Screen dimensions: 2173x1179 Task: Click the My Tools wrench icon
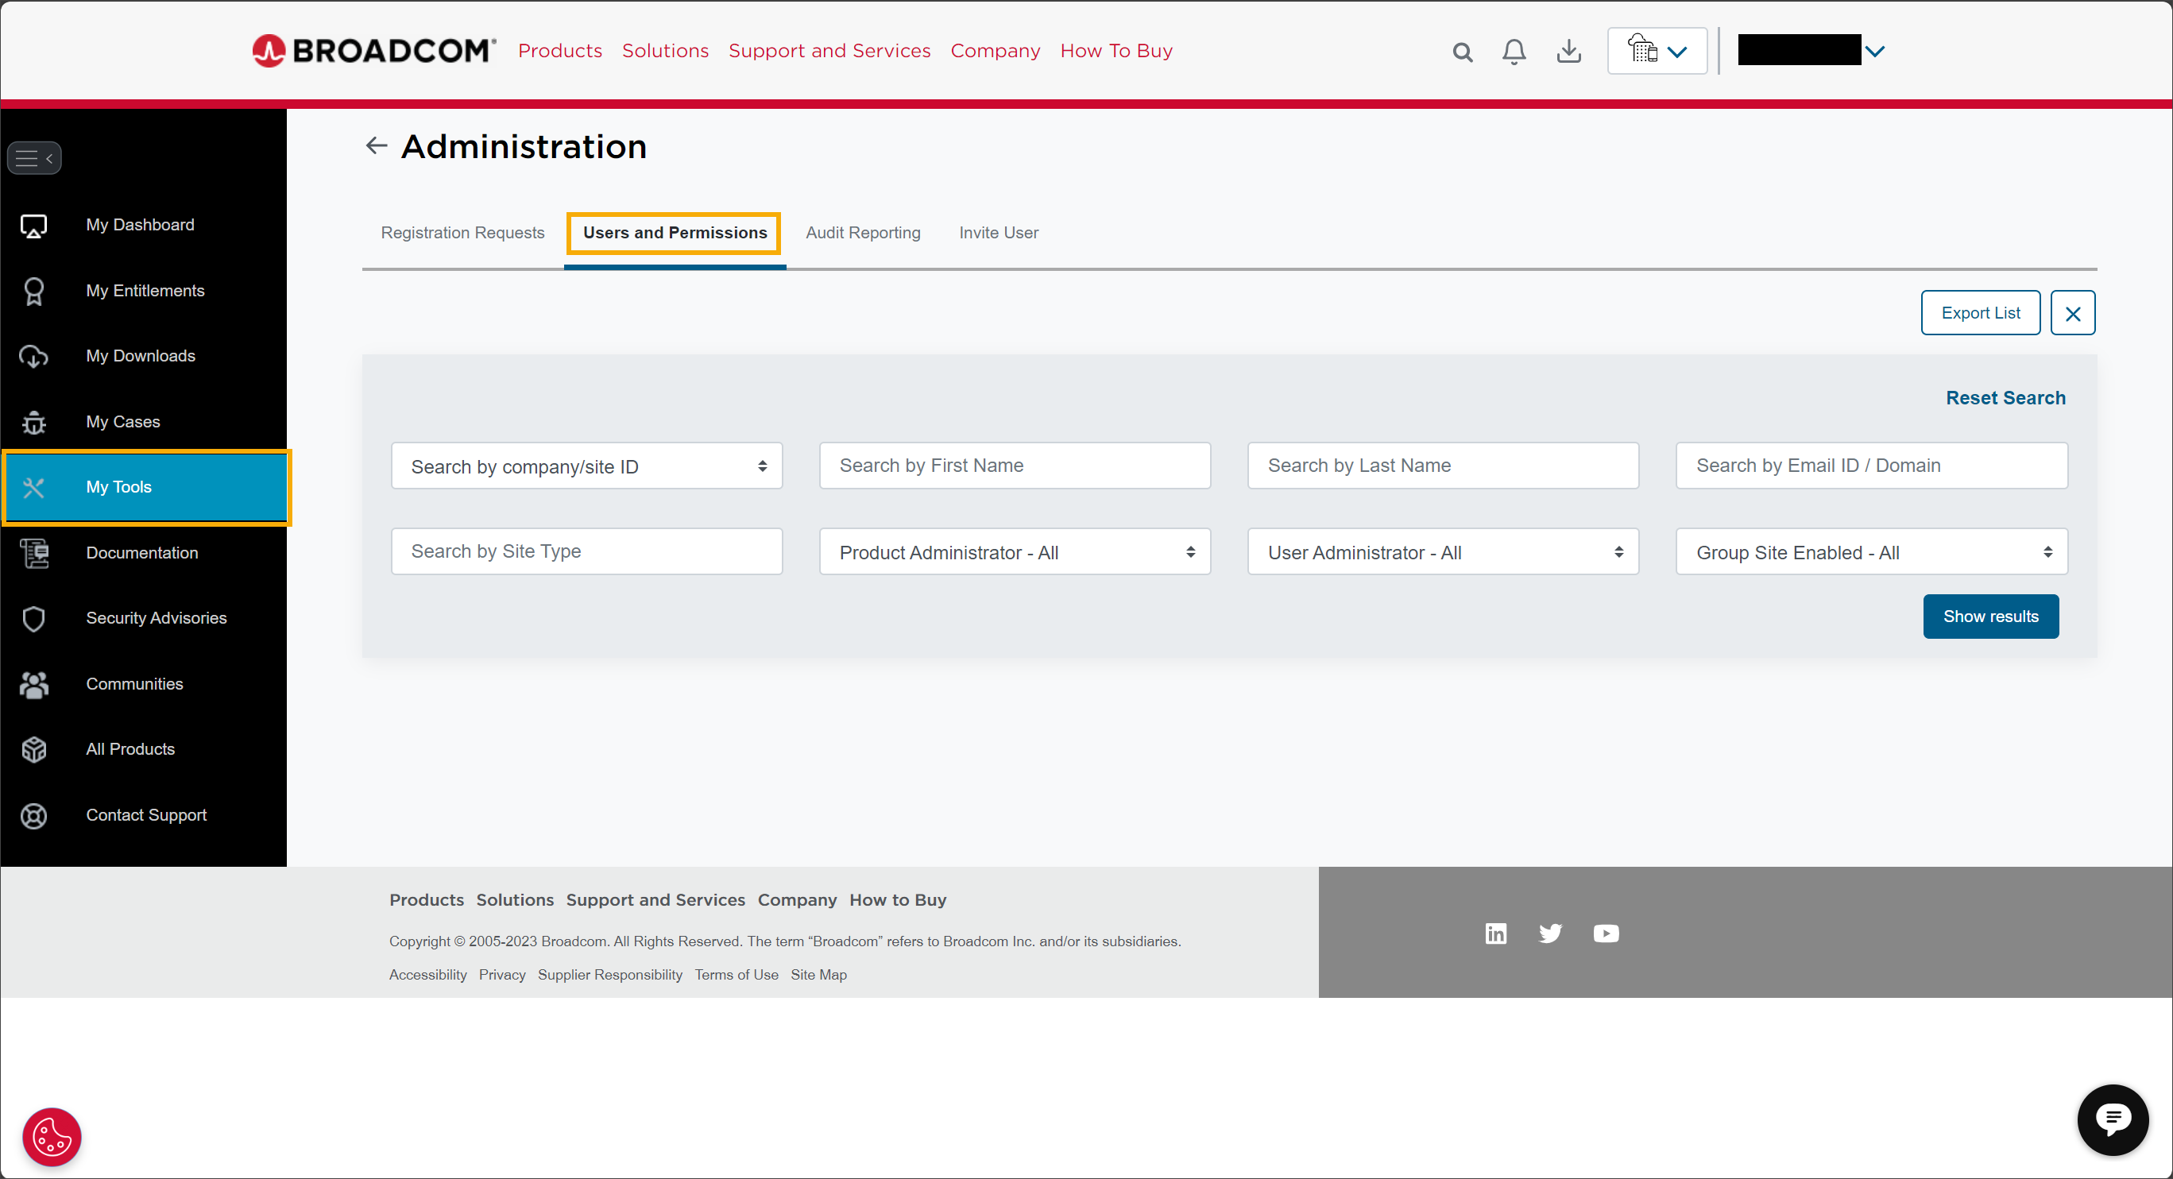click(x=33, y=488)
